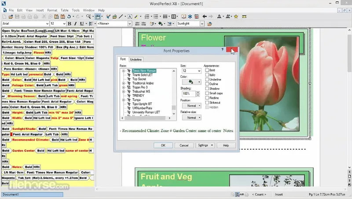Click the Shading spinner up arrow
352x199 pixels.
pos(198,92)
